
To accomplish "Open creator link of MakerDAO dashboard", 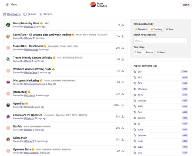I will 31,49.
